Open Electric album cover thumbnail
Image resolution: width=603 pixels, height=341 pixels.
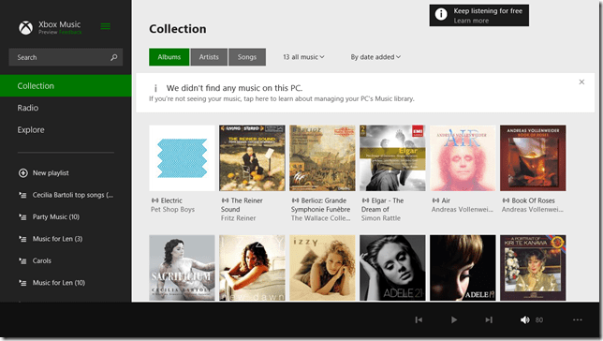coord(182,157)
